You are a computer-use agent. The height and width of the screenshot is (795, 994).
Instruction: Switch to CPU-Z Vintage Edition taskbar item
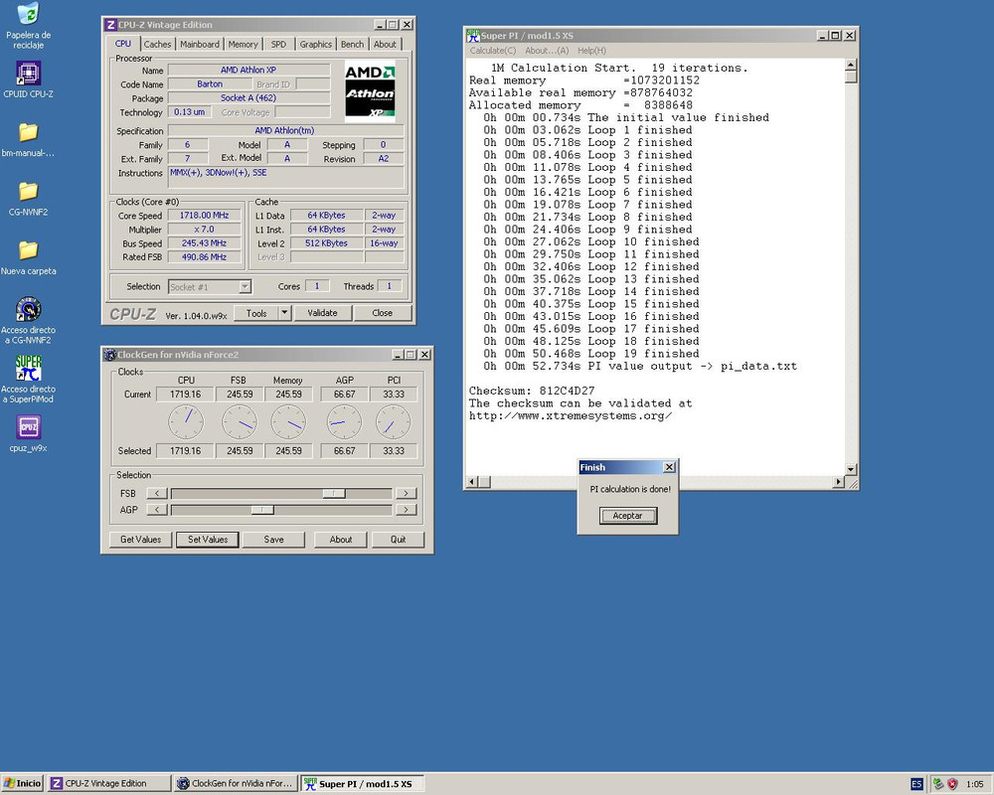(109, 784)
